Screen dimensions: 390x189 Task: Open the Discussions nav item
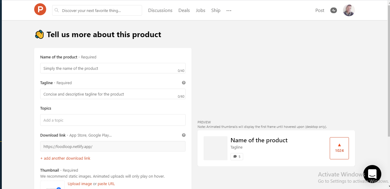160,10
